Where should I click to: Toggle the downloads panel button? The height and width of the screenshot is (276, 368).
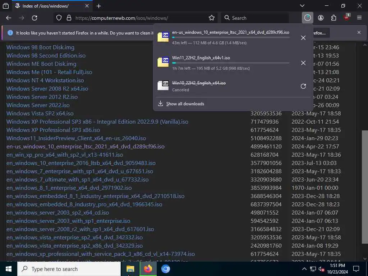coord(308,18)
